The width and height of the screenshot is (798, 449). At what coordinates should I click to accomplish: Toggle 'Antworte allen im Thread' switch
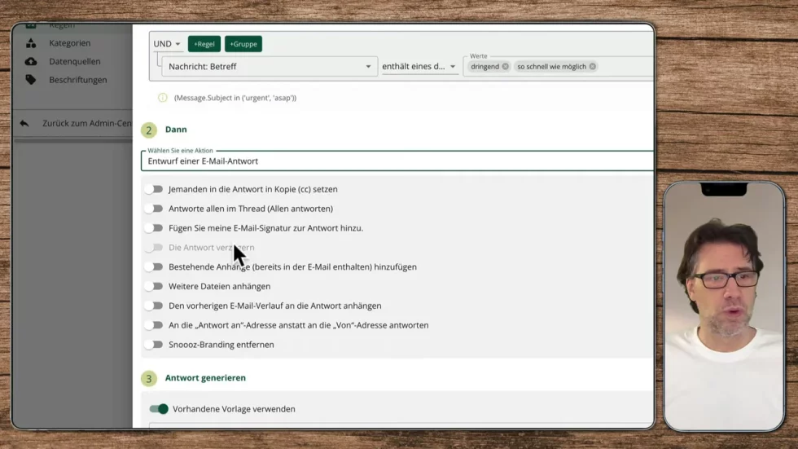[154, 209]
